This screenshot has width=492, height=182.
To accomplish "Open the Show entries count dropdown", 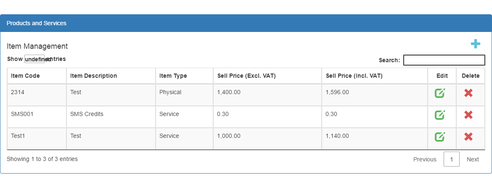I will 34,59.
